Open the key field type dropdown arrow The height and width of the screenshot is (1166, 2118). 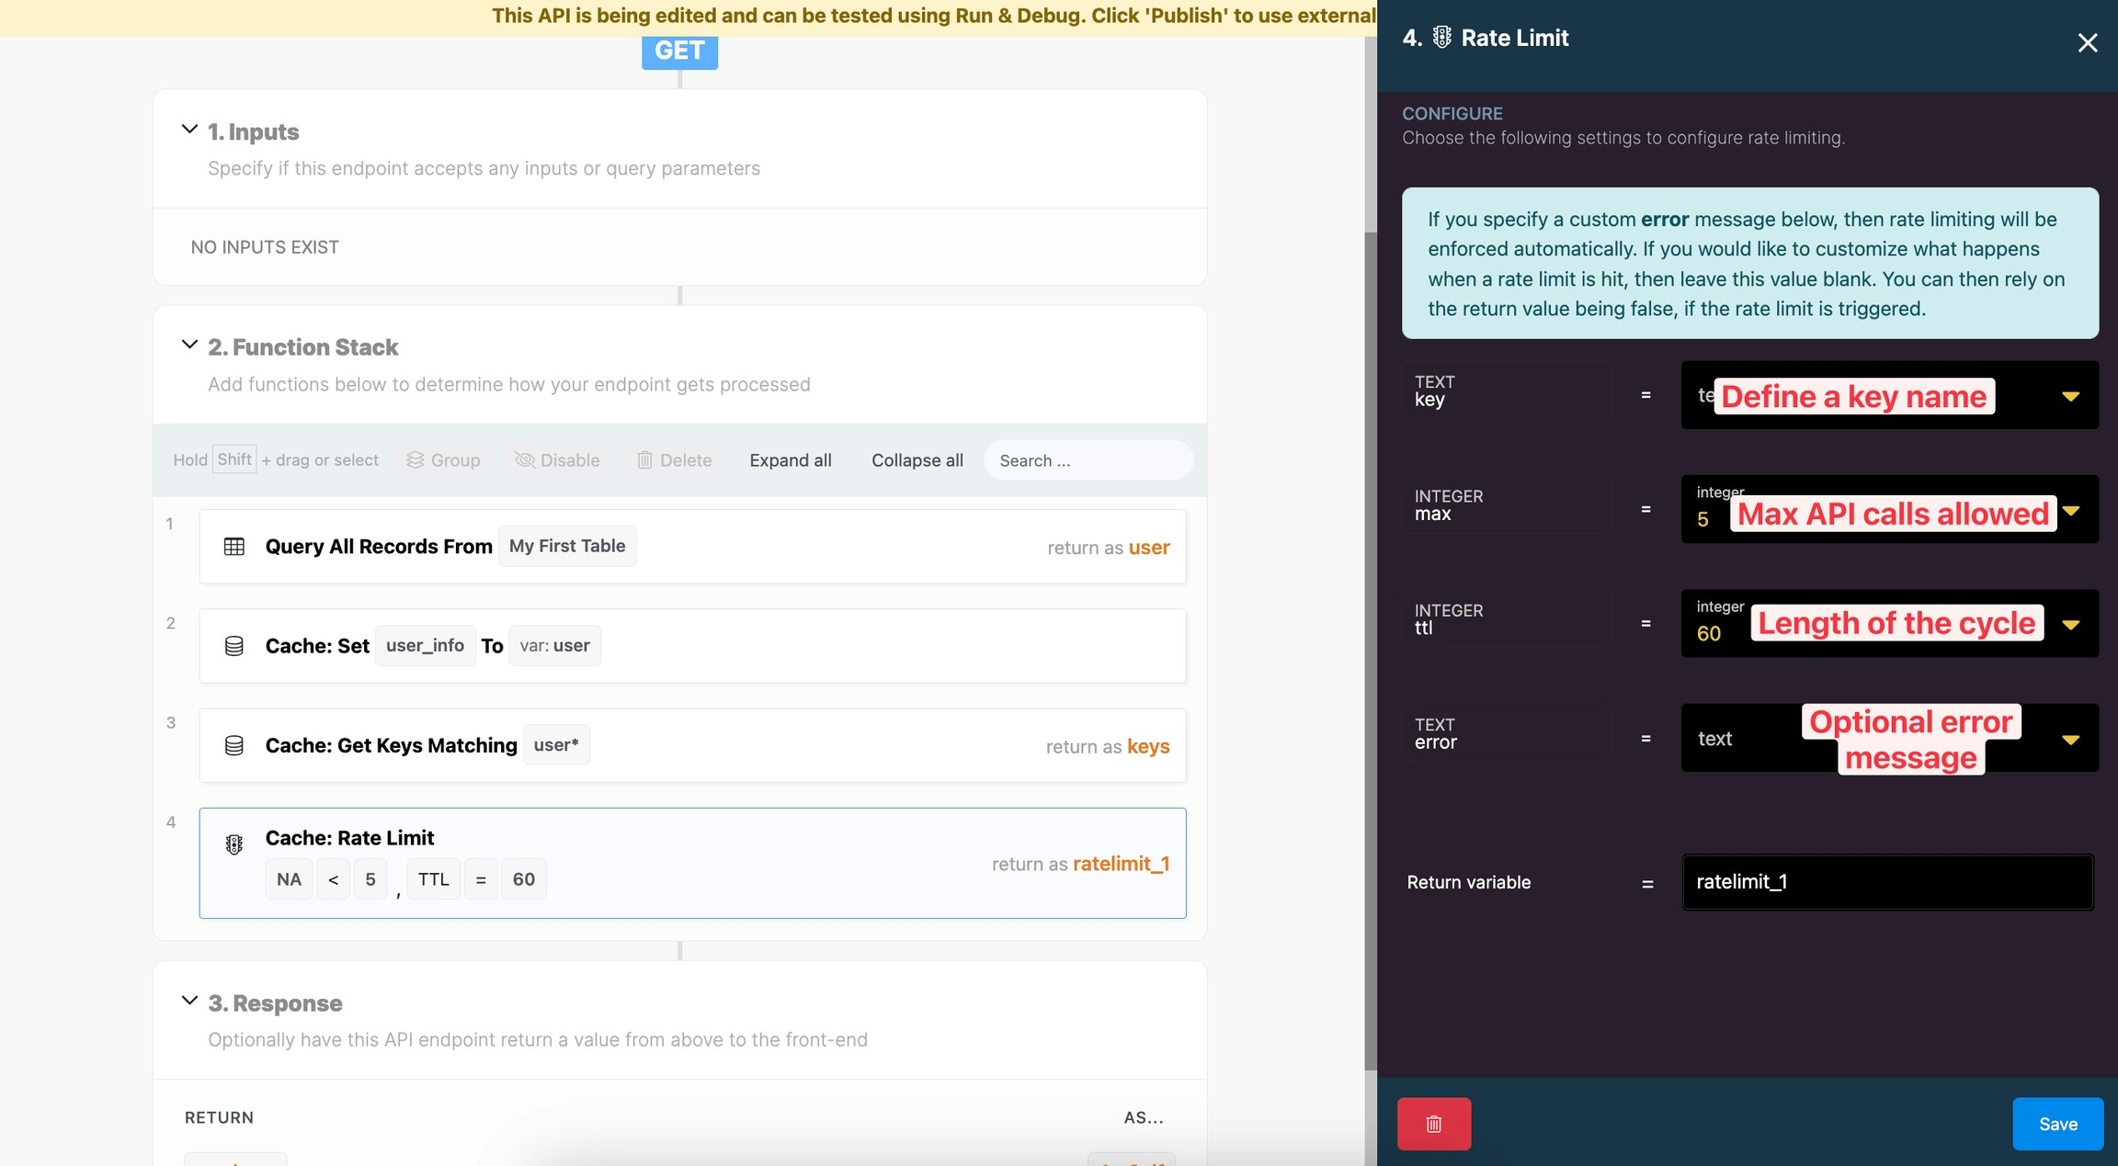2070,396
